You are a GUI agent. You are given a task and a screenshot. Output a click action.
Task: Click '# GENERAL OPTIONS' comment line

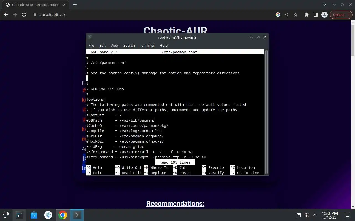tap(105, 89)
